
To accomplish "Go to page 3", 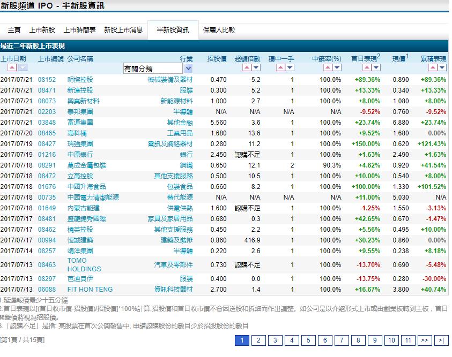I will tap(275, 340).
